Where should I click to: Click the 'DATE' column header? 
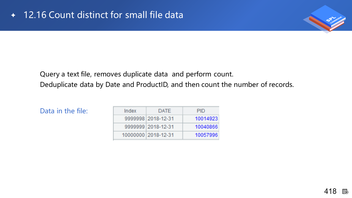pos(164,111)
